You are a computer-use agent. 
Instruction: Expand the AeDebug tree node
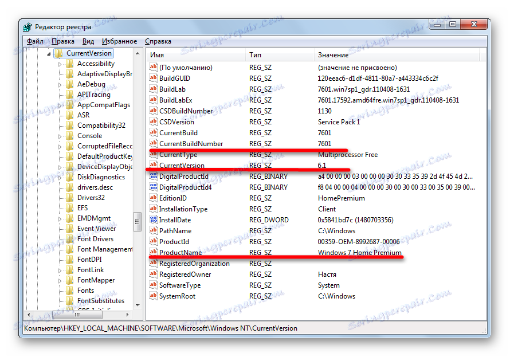click(60, 85)
